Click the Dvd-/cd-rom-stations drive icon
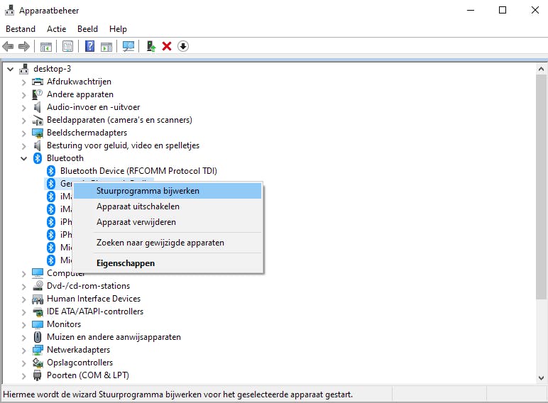 tap(38, 286)
